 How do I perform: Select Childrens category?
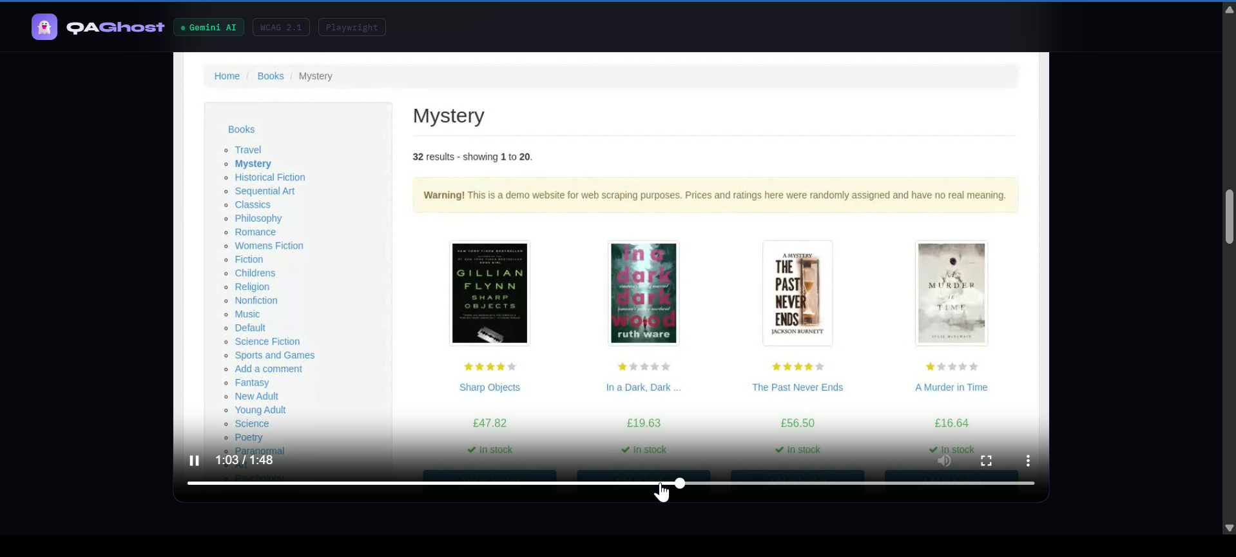click(255, 273)
